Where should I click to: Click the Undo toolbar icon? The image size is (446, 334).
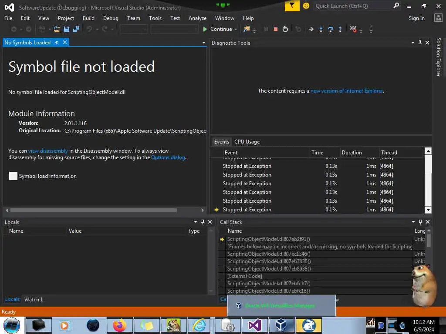click(x=89, y=29)
